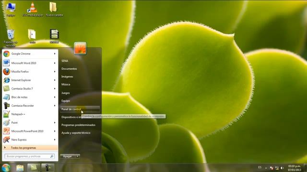
Task: Click the Buscar programas y archivos field
Action: (30, 156)
